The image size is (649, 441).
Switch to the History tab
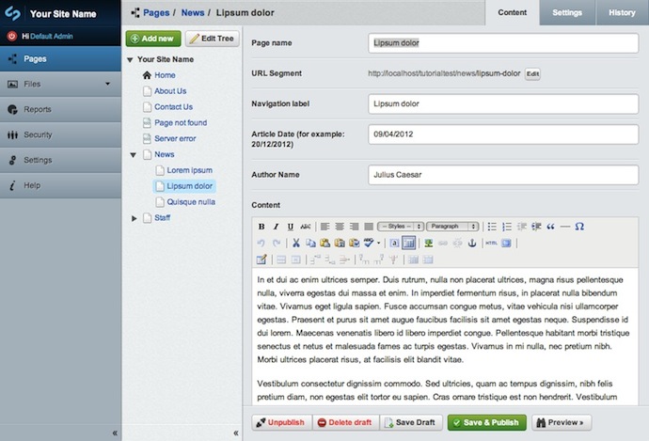click(622, 12)
